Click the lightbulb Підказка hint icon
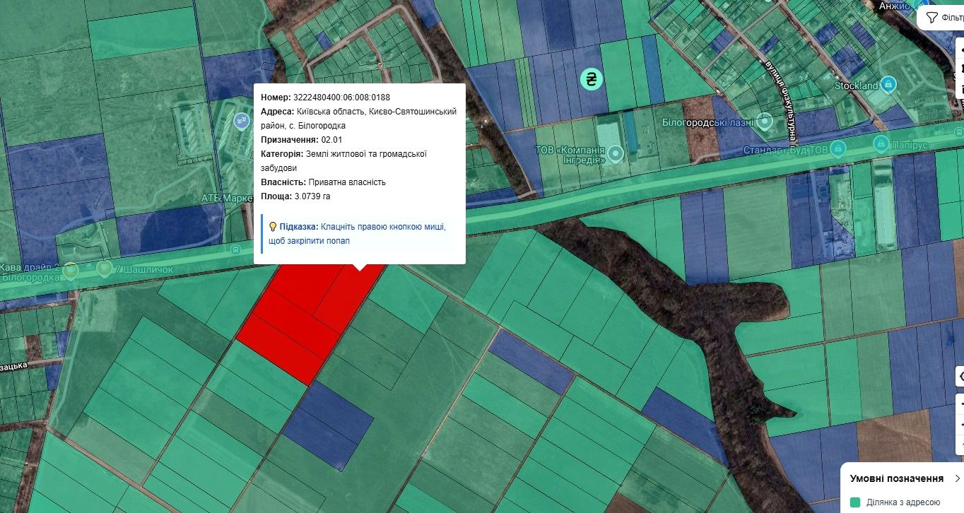964x513 pixels. click(272, 227)
